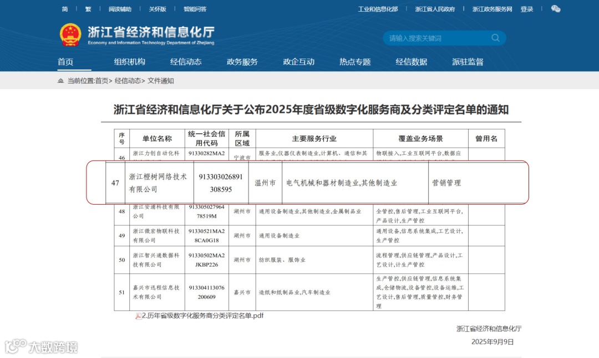The width and height of the screenshot is (599, 358).
Task: Click code 913304113076200609 in row 51
Action: [x=207, y=292]
